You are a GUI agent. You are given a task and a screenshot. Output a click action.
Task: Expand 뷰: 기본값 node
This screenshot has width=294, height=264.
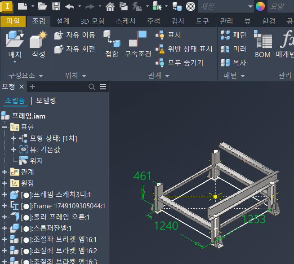click(13, 150)
